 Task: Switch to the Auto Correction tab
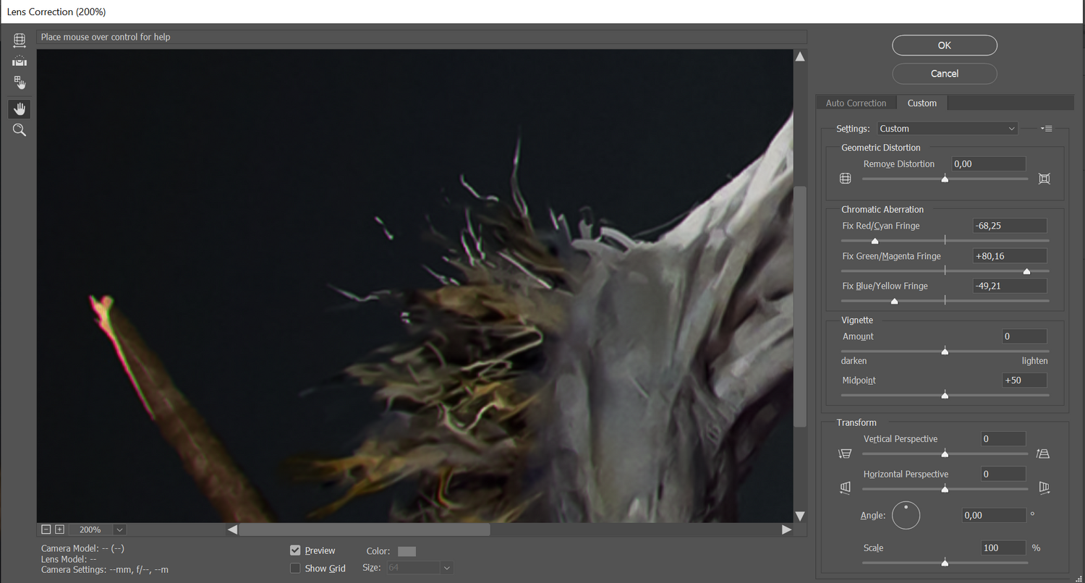point(856,103)
